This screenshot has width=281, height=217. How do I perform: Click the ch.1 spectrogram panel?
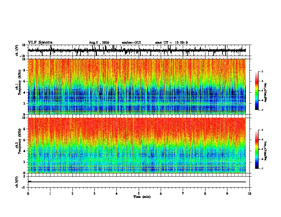[137, 87]
